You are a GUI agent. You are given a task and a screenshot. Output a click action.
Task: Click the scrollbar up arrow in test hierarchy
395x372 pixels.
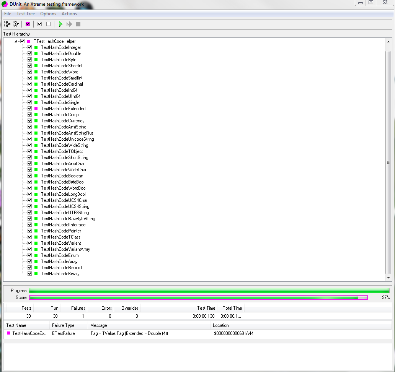[388, 42]
